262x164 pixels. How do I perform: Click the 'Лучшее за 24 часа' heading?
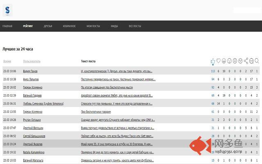(x=18, y=49)
